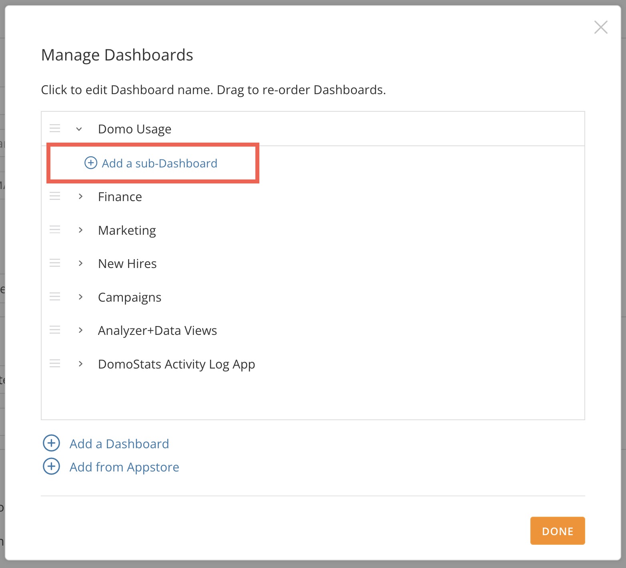Expand the Marketing dashboard
Screen dimensions: 626x568
point(80,230)
